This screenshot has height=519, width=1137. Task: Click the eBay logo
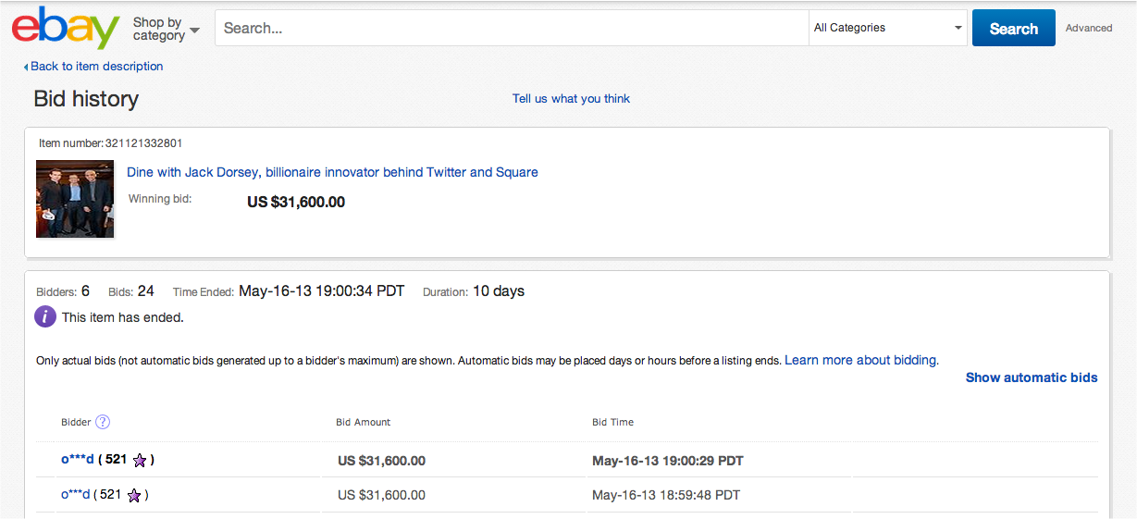[66, 28]
